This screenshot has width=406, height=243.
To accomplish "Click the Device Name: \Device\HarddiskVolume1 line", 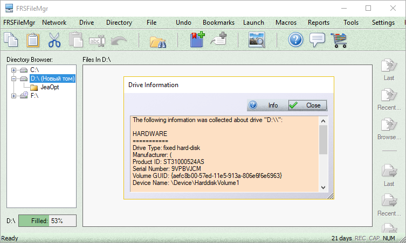I will point(186,183).
